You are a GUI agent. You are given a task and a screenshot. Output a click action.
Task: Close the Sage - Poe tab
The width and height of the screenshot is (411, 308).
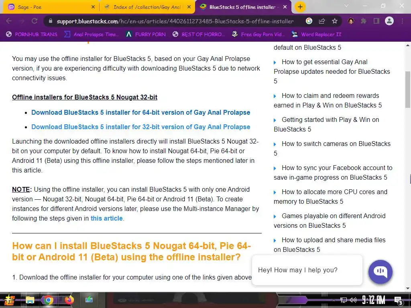pyautogui.click(x=93, y=7)
